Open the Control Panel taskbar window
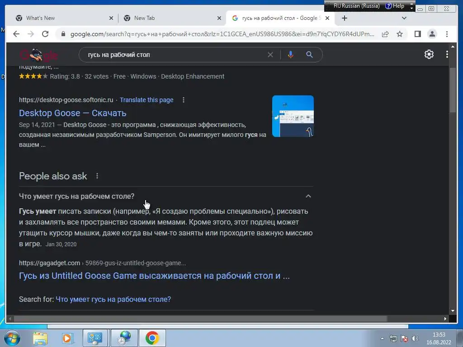 95,338
